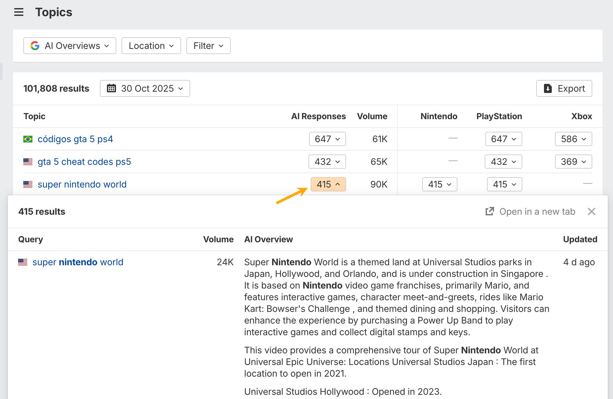This screenshot has width=613, height=399.
Task: Click the Google logo in AI Overviews
Action: [35, 46]
